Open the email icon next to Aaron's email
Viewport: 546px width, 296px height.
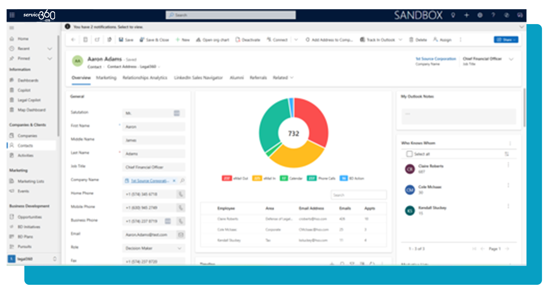(181, 235)
